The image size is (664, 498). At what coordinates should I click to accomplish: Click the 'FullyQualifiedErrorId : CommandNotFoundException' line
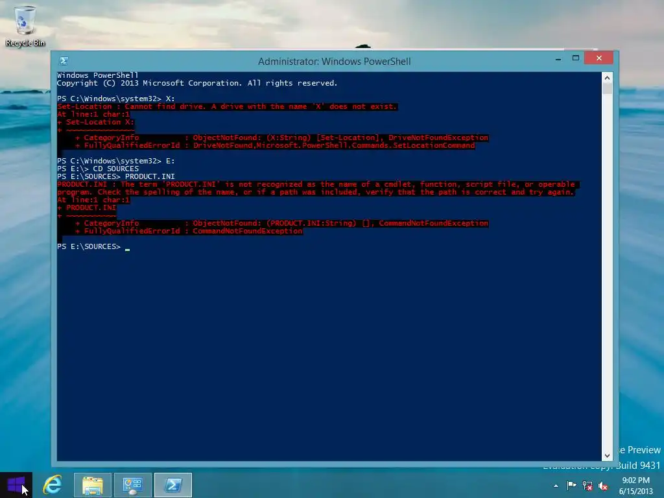(x=189, y=231)
